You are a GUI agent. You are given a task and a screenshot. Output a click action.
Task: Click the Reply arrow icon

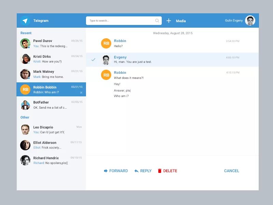coord(136,171)
